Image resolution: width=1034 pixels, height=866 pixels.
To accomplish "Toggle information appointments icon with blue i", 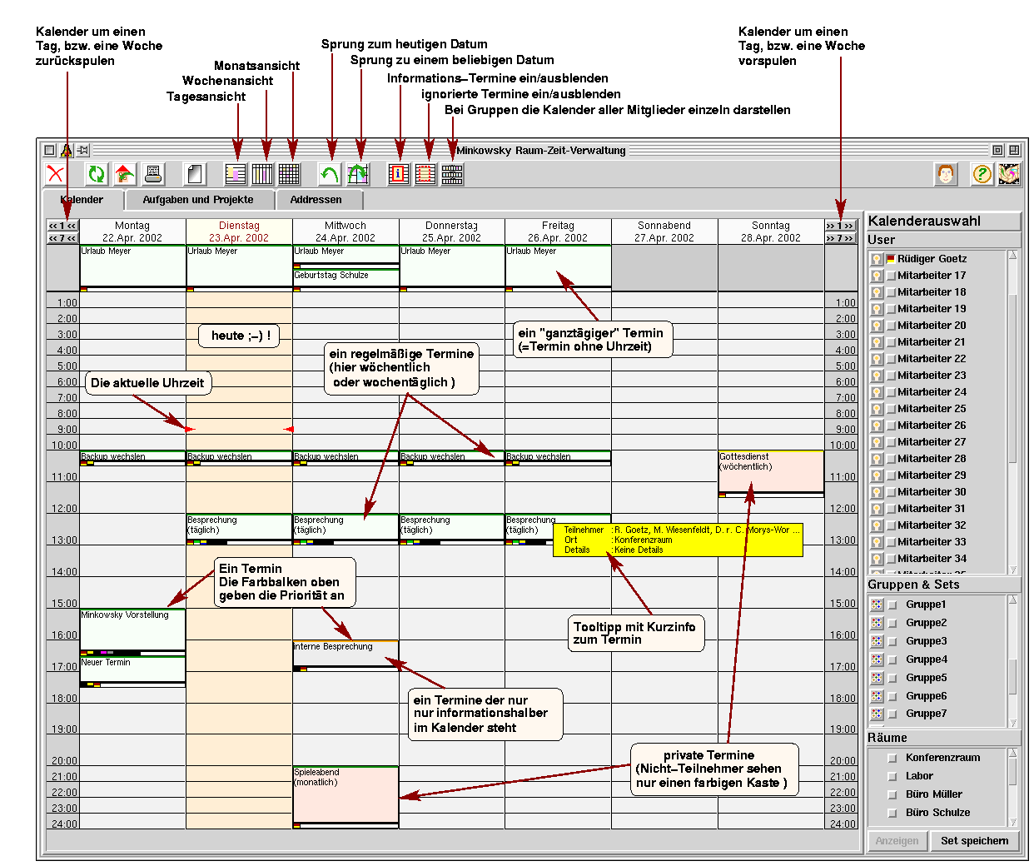I will click(x=399, y=174).
